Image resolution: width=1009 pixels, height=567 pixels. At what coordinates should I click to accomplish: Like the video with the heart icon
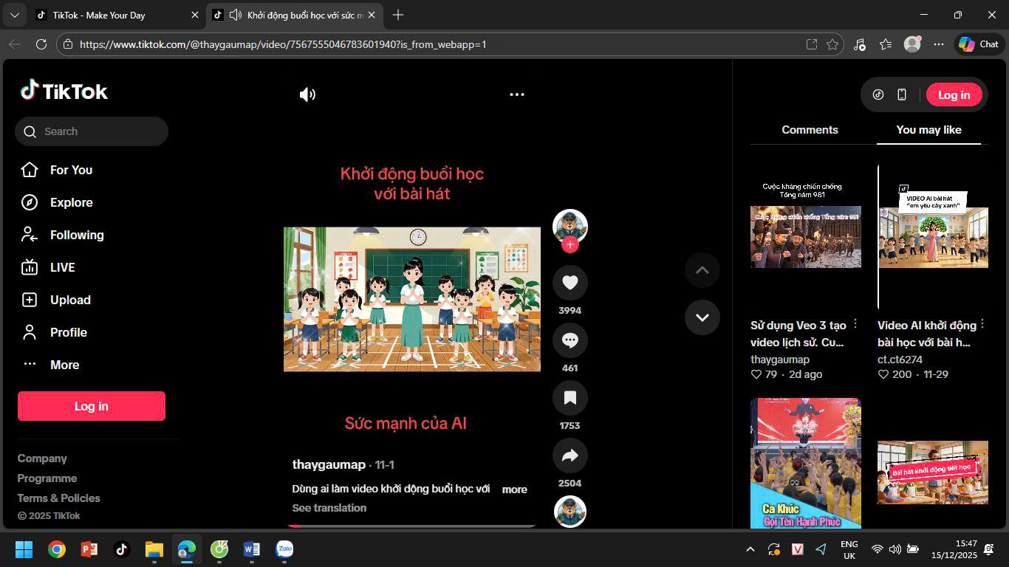tap(570, 283)
